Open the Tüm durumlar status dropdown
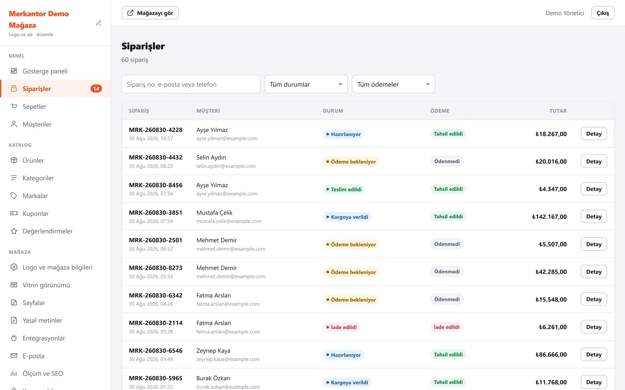The height and width of the screenshot is (390, 625). (306, 84)
